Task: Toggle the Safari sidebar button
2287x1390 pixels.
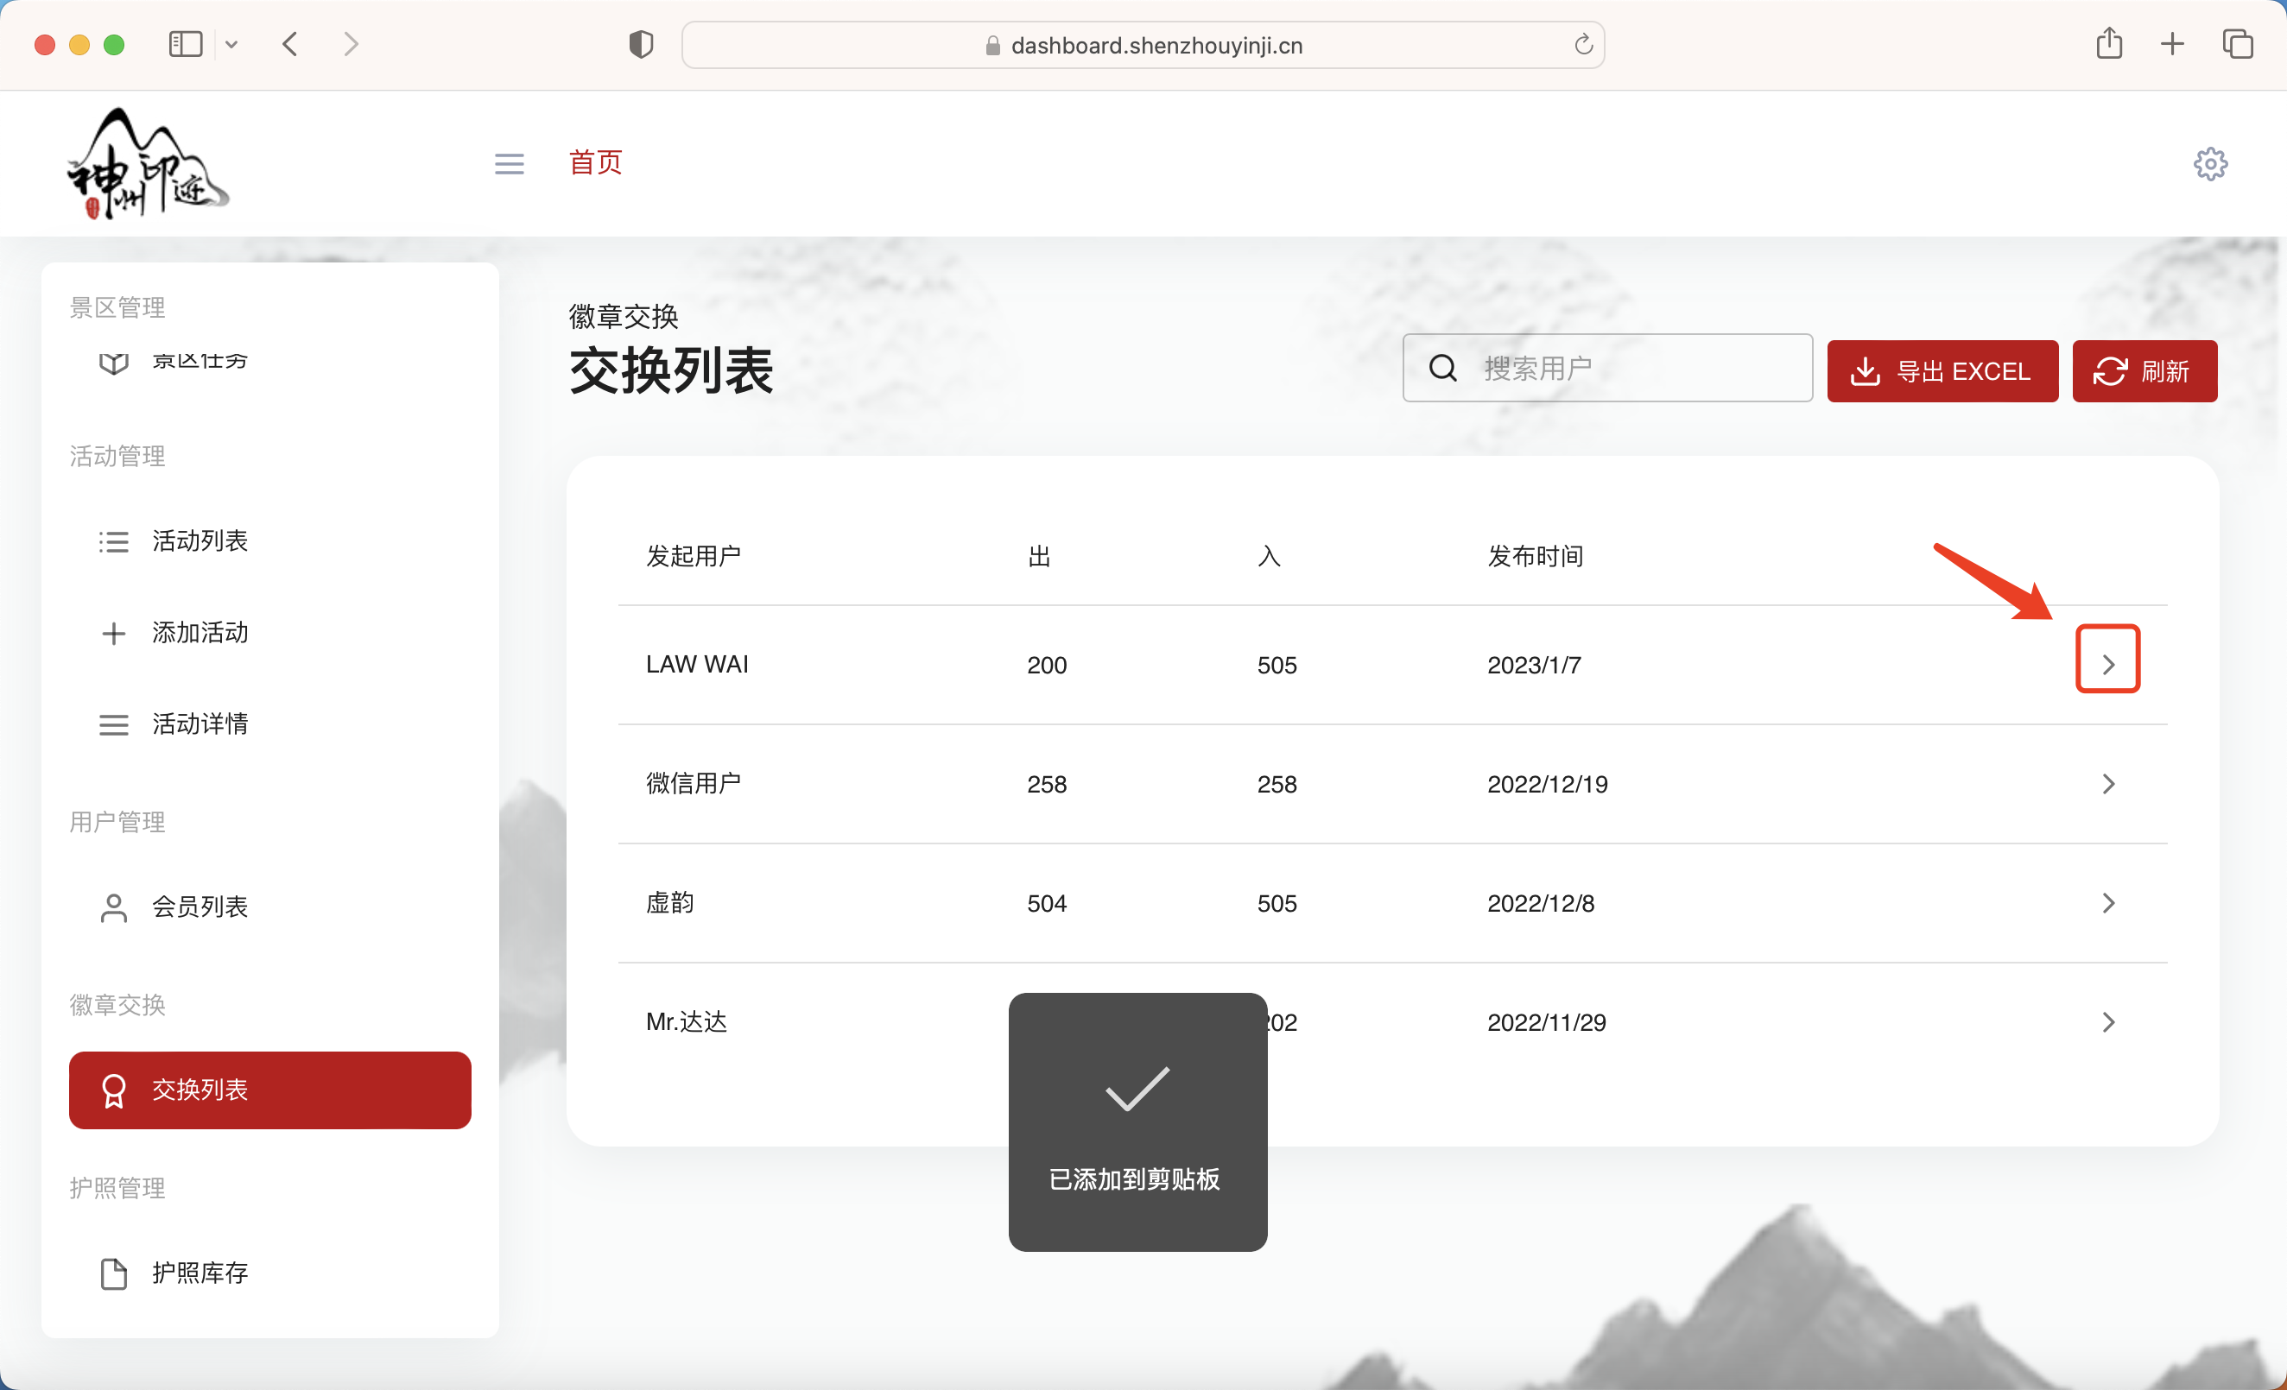Action: point(186,44)
